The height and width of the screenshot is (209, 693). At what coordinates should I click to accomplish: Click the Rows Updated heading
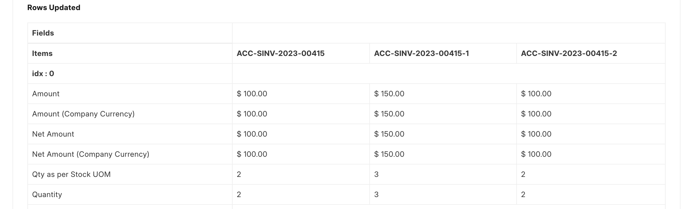pos(54,7)
